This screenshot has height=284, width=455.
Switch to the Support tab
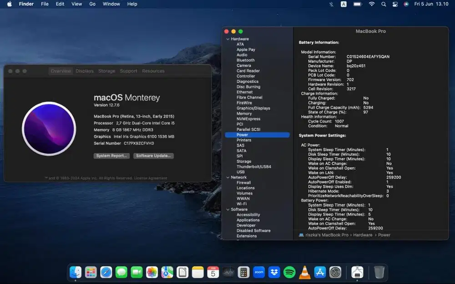point(129,71)
